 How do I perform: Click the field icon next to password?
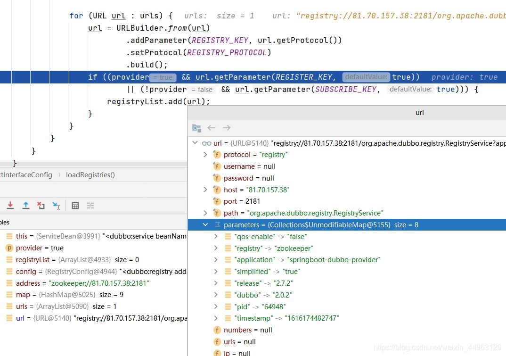click(217, 178)
